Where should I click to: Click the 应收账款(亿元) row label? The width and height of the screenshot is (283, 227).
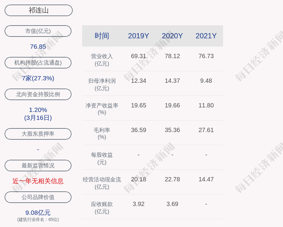tap(102, 208)
